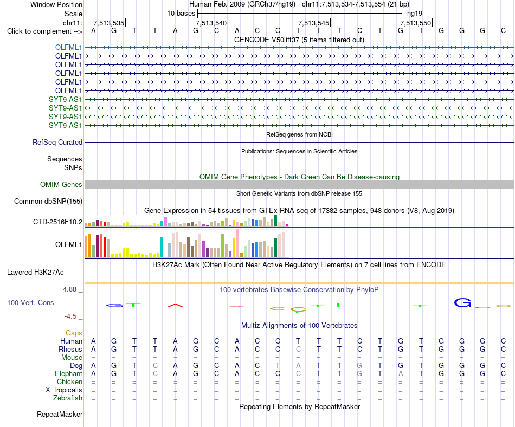Click the light blue OLFML1 transcript label
The height and width of the screenshot is (427, 515).
(x=68, y=47)
